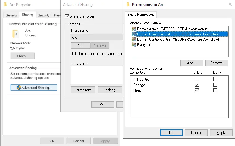Click the Domain Admins group icon
The width and height of the screenshot is (235, 146).
[x=134, y=29]
